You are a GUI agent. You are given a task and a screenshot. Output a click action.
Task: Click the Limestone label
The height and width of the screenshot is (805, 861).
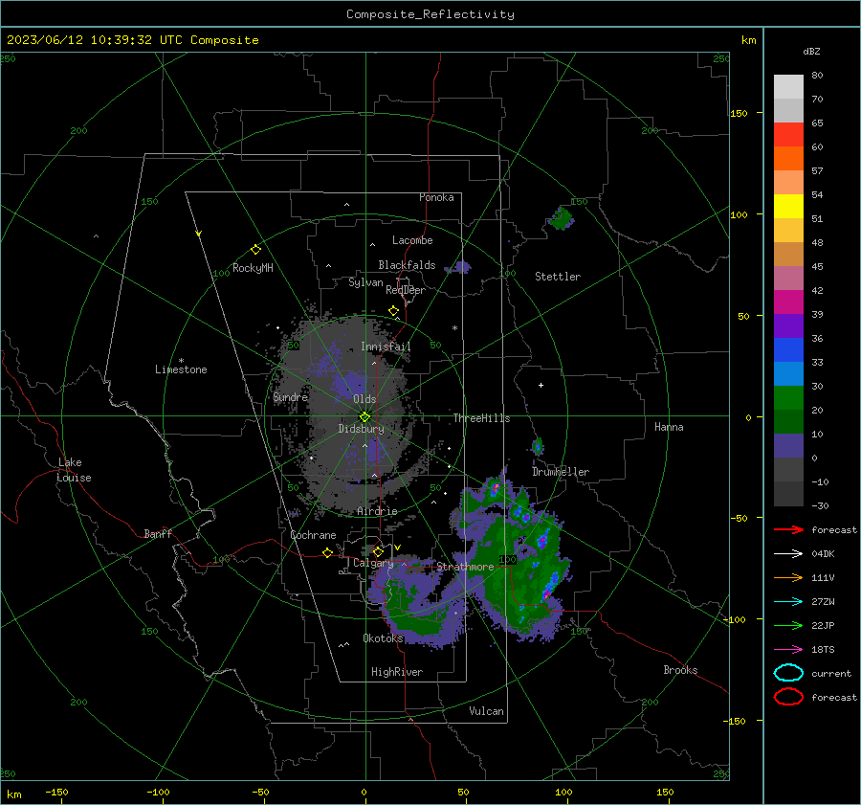coord(181,369)
